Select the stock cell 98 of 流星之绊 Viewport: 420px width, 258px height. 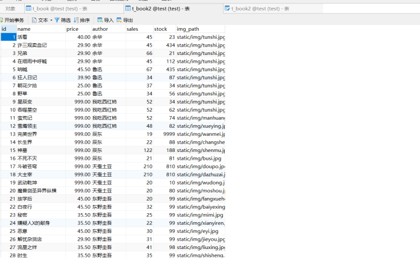tap(165, 247)
